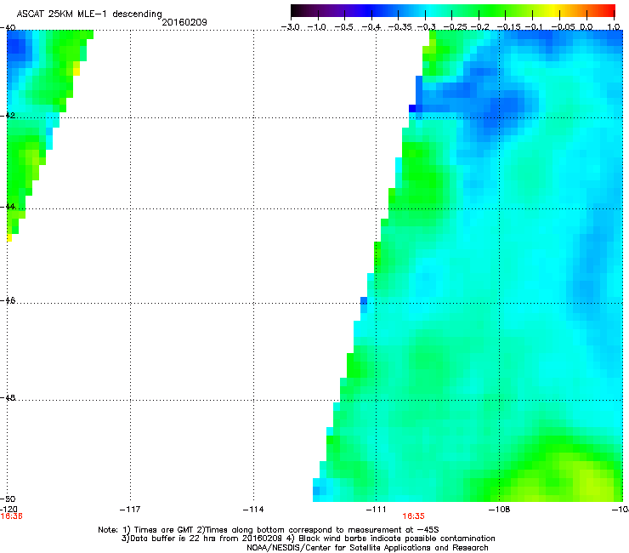Click the black end of the color bar
The image size is (629, 553).
(295, 11)
